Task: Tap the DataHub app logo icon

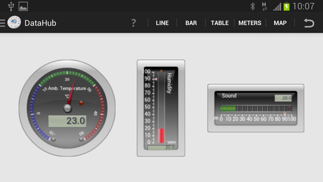Action: click(x=14, y=23)
